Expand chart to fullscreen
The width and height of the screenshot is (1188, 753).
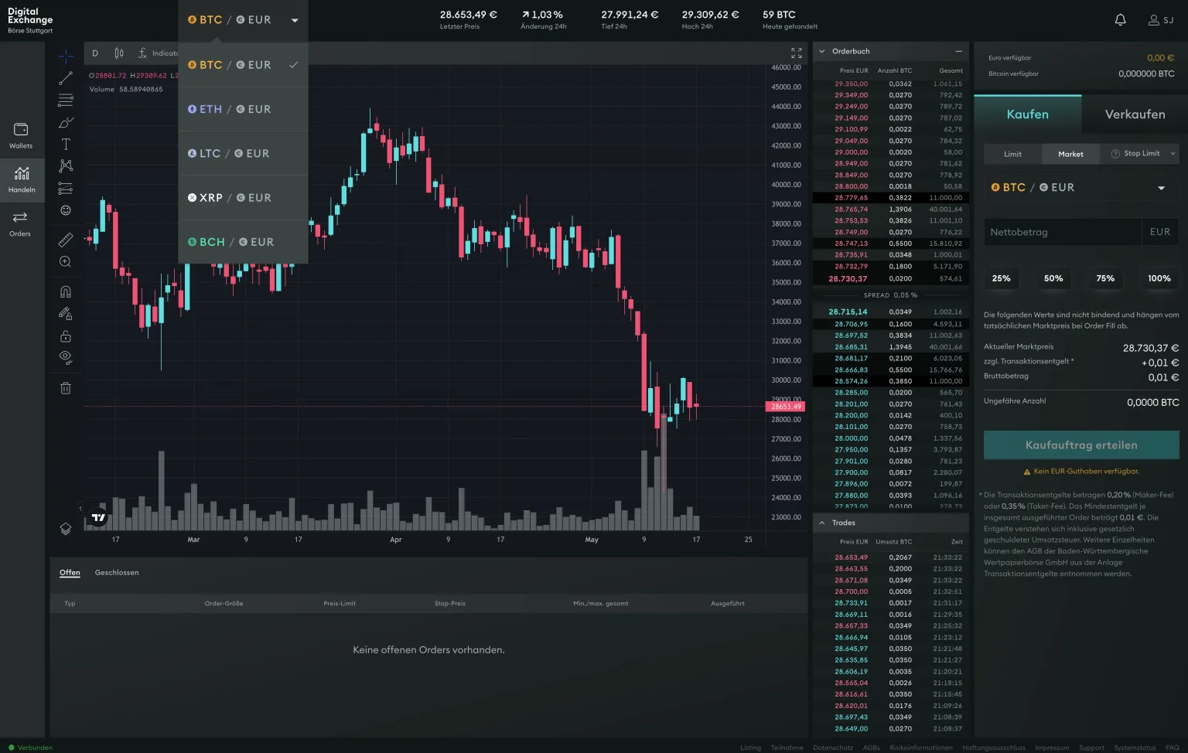coord(796,53)
